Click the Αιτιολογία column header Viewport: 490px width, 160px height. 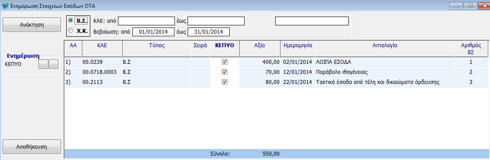coord(385,49)
